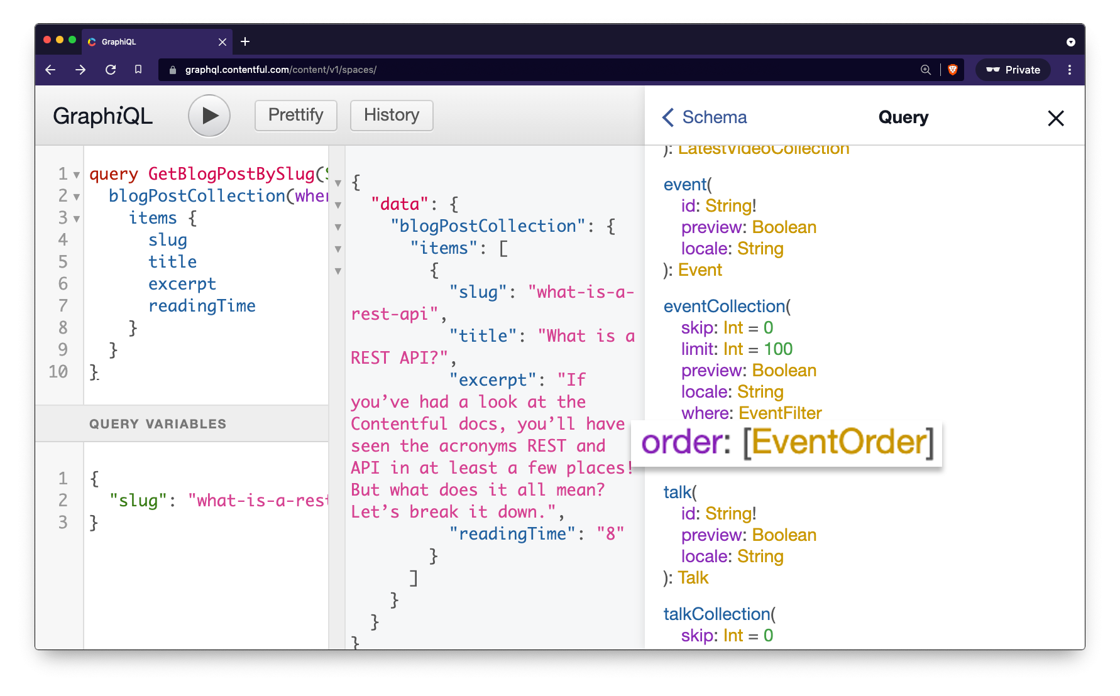Click readingTime field in query editor
The image size is (1120, 696).
(202, 306)
